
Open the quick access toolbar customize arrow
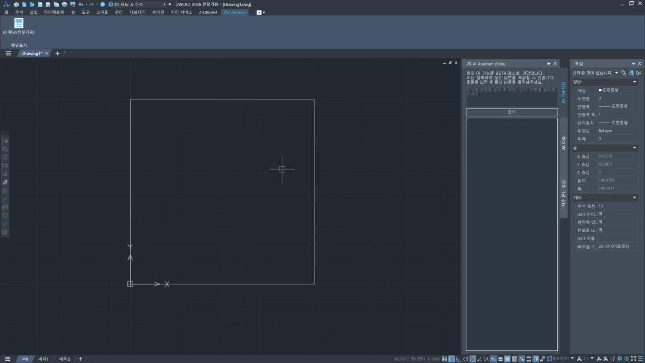point(170,4)
